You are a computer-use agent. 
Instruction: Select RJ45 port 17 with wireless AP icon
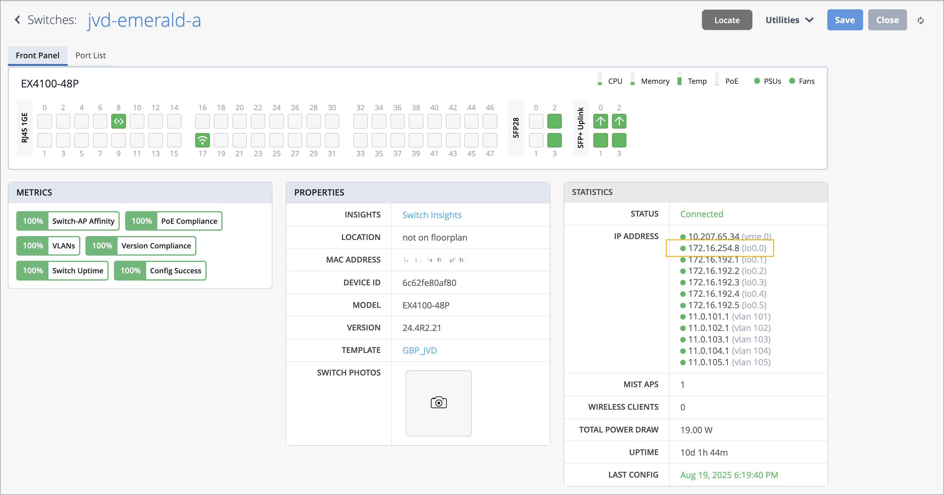[x=202, y=140]
